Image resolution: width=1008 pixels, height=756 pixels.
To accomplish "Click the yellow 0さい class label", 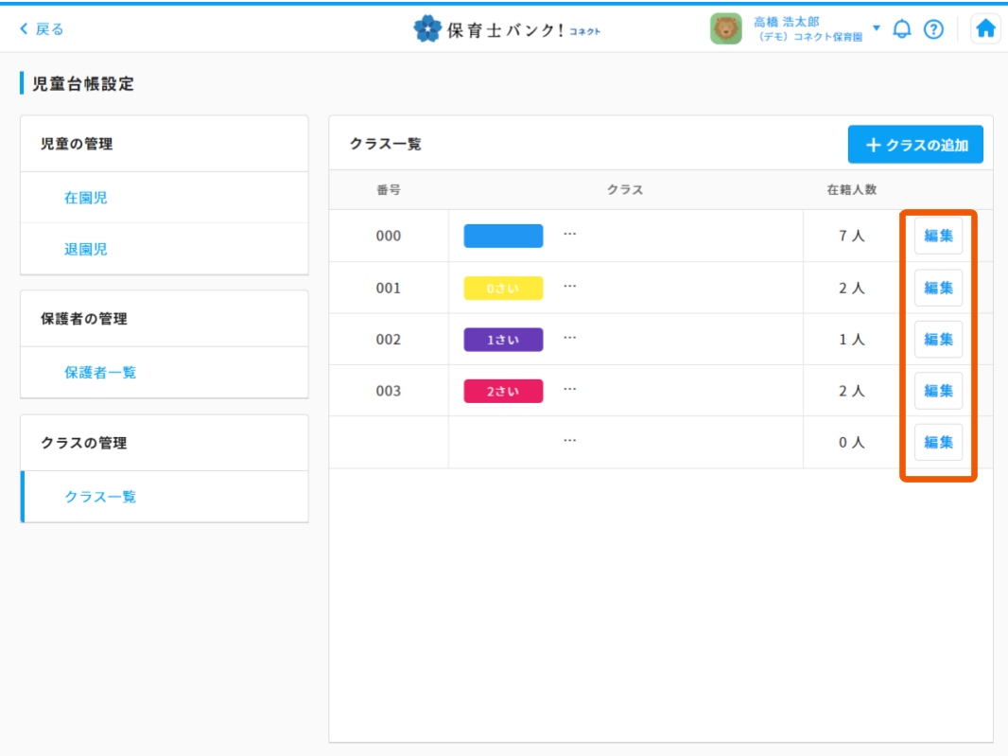I will 503,288.
